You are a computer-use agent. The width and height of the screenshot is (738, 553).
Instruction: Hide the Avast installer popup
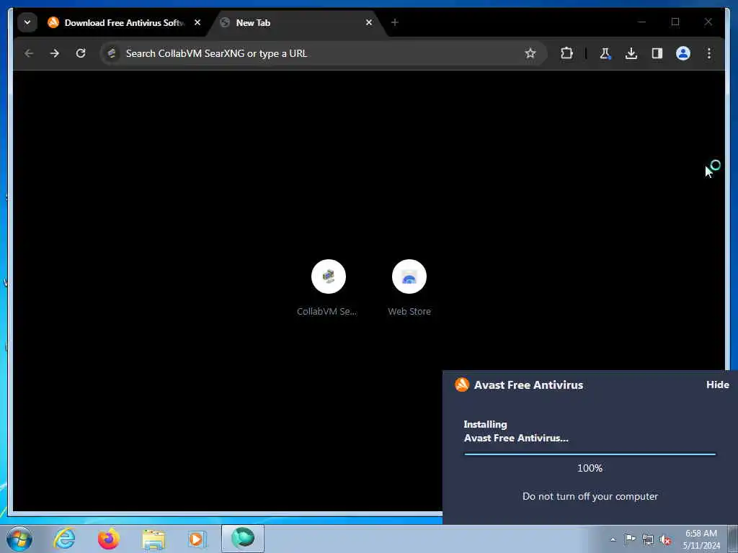pyautogui.click(x=717, y=385)
